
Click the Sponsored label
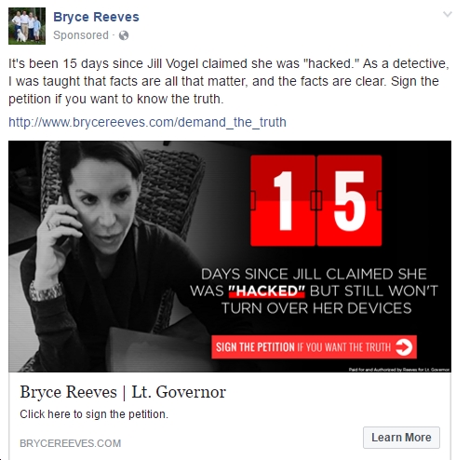[x=81, y=35]
